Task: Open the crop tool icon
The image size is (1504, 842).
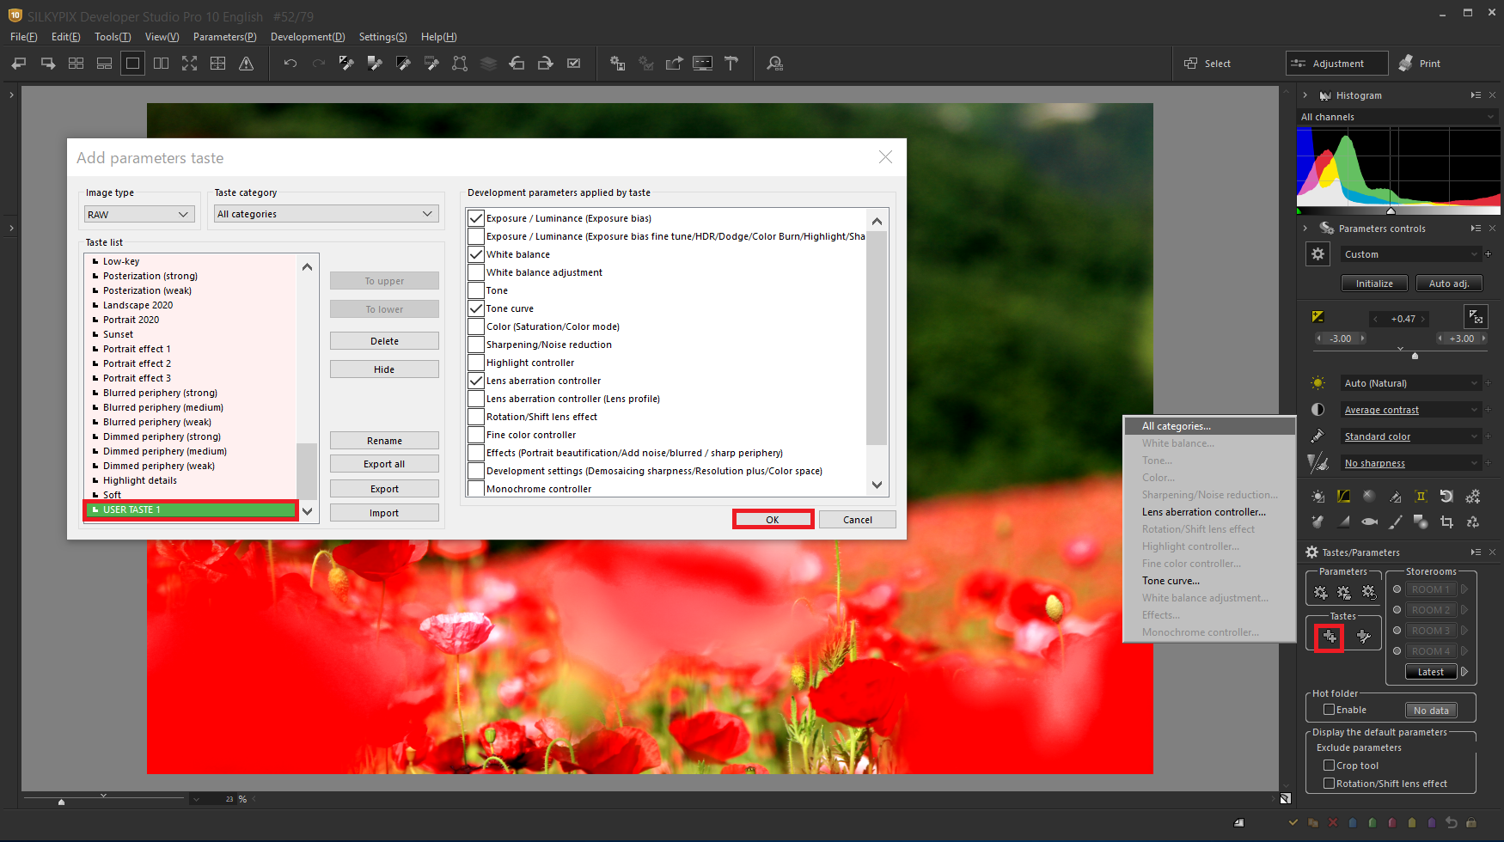Action: coord(1446,522)
